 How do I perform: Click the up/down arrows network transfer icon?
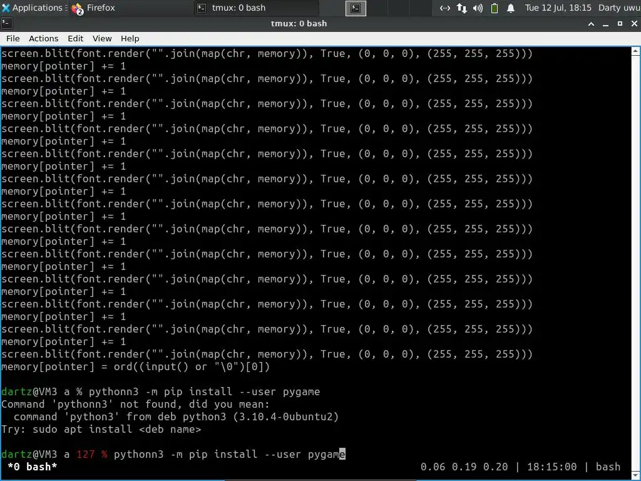(461, 8)
